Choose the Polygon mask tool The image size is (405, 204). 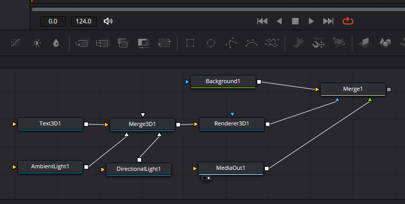pos(231,43)
